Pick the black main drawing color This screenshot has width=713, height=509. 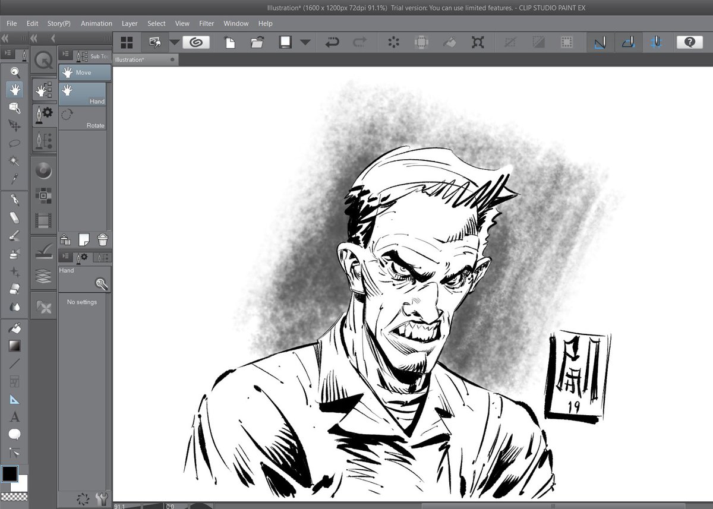click(10, 474)
